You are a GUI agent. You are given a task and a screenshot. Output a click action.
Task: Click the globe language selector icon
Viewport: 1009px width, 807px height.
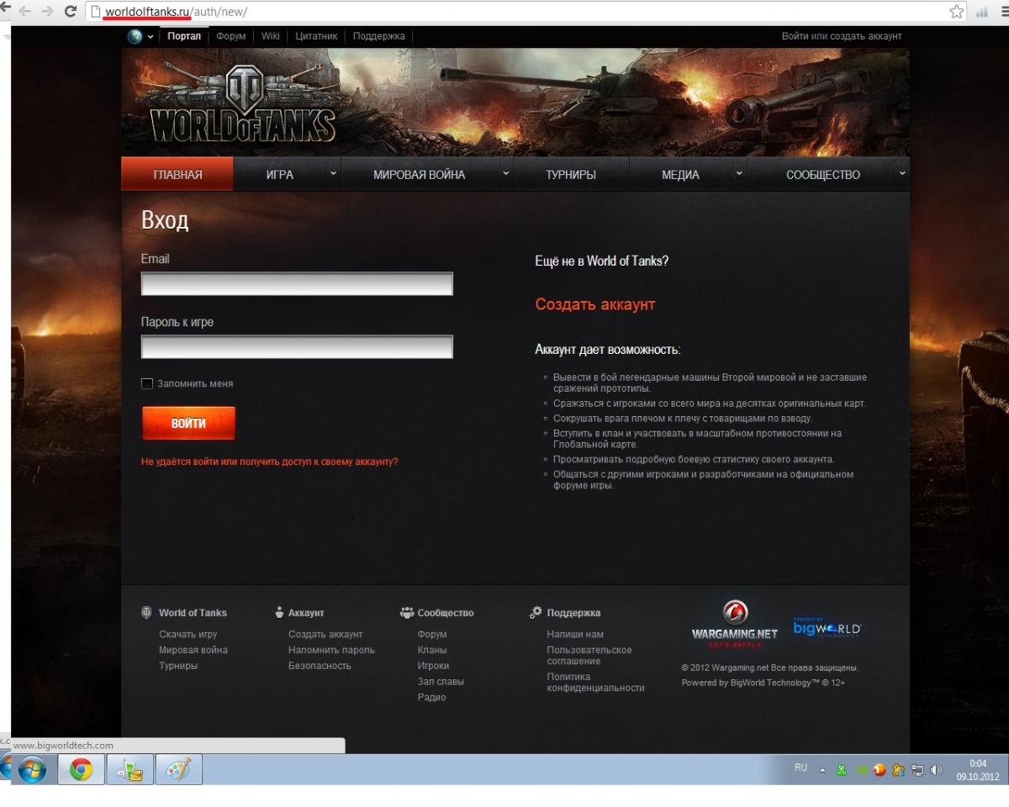pos(135,36)
